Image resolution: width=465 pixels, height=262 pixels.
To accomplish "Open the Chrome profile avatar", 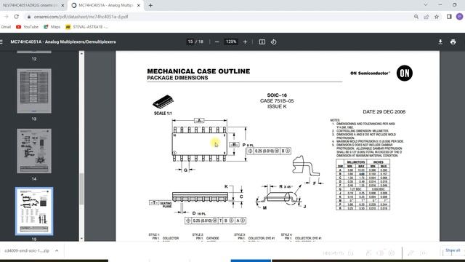I will coord(459,17).
